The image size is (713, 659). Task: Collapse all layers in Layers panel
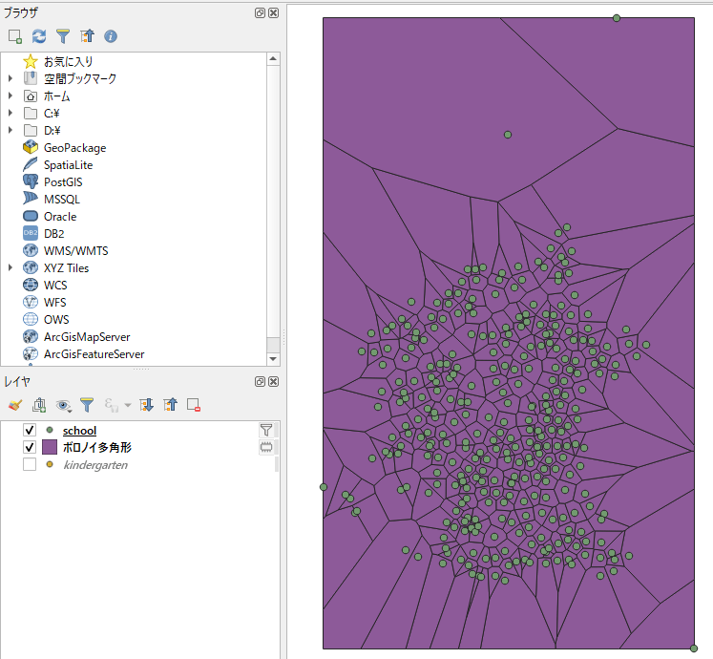[171, 405]
